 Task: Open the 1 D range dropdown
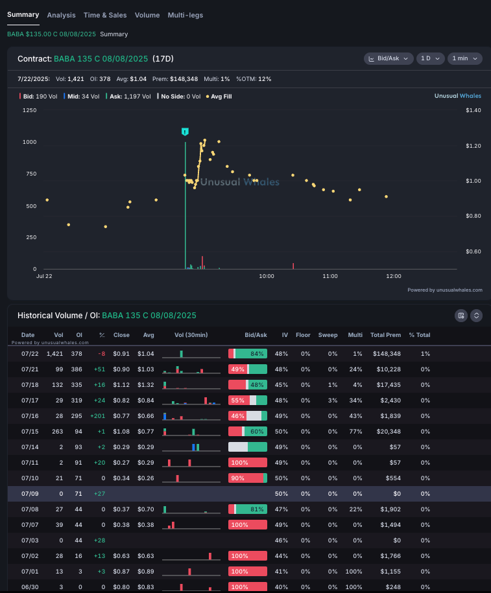431,58
